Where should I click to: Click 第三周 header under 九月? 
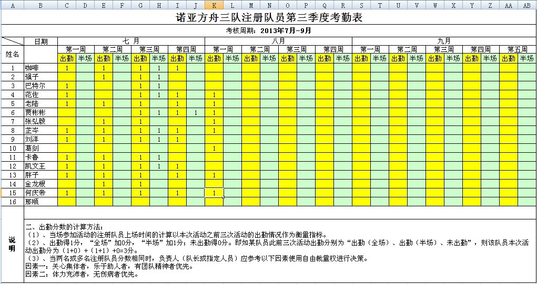click(444, 49)
